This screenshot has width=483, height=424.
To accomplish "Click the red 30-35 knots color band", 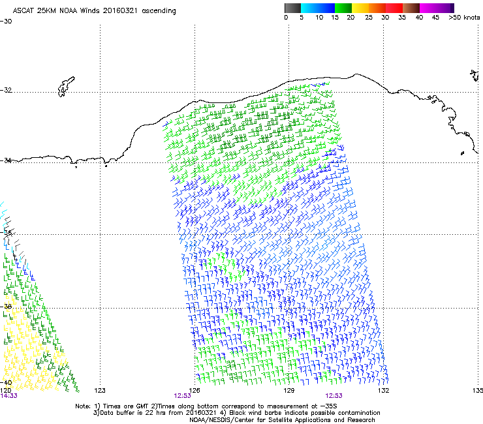I will click(x=394, y=8).
